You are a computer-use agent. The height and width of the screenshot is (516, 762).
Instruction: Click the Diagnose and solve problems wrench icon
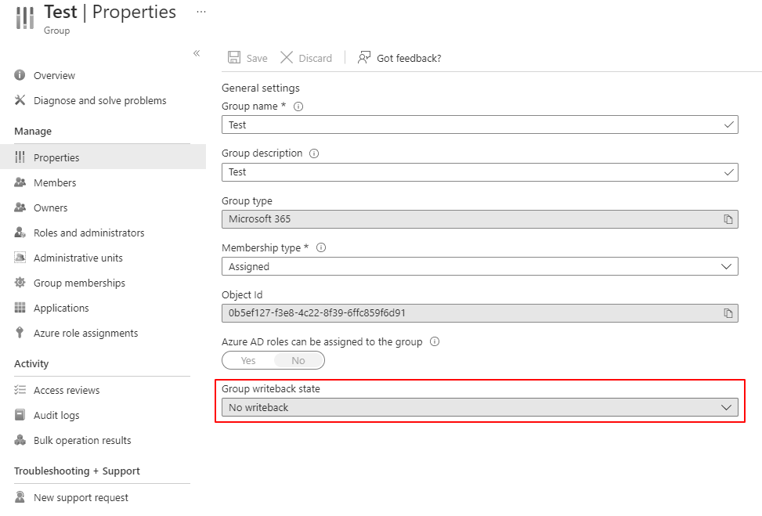[x=20, y=100]
